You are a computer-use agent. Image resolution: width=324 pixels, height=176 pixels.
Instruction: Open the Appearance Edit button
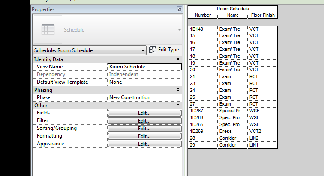coord(145,144)
